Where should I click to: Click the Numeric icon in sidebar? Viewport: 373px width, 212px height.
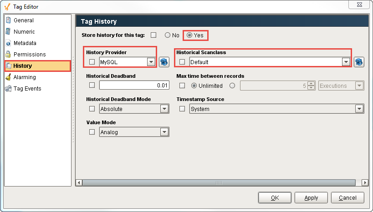tap(8, 32)
